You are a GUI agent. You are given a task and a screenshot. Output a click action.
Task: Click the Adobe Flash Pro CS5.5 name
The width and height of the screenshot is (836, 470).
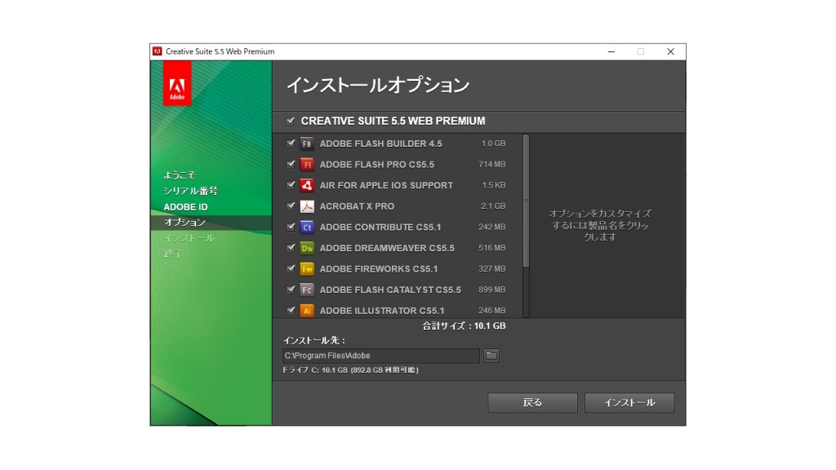[x=377, y=165]
